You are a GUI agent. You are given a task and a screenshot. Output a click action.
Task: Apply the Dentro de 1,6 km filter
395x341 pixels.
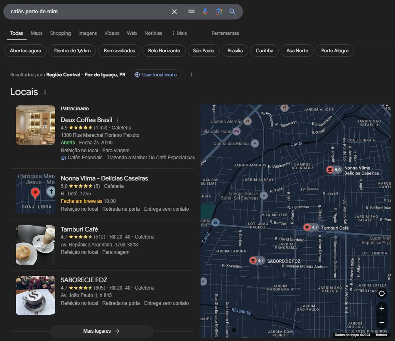coord(72,51)
